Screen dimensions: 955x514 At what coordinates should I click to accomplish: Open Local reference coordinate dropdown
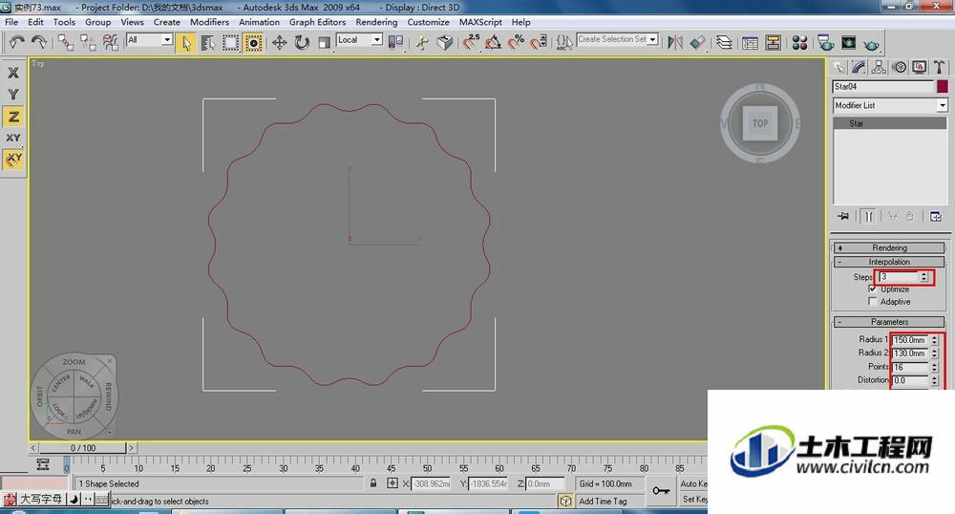359,39
